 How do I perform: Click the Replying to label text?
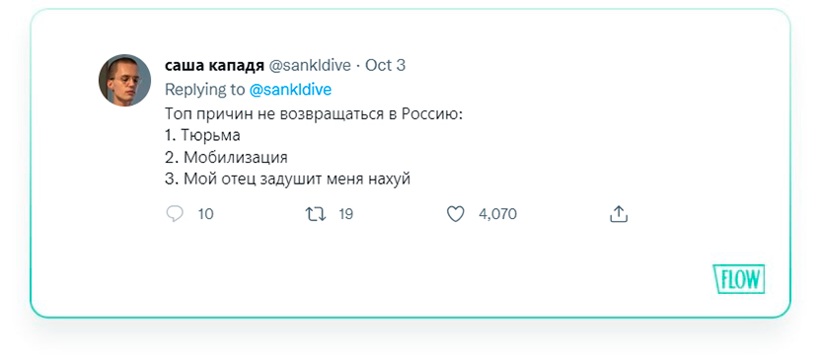(205, 90)
